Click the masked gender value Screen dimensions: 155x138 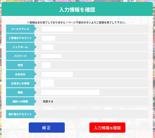pos(46,65)
